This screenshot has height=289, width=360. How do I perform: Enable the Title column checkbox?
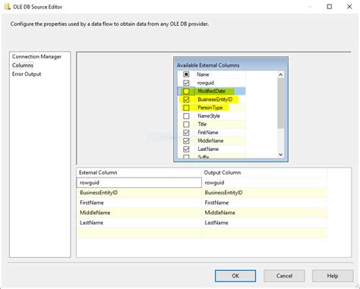pyautogui.click(x=186, y=124)
